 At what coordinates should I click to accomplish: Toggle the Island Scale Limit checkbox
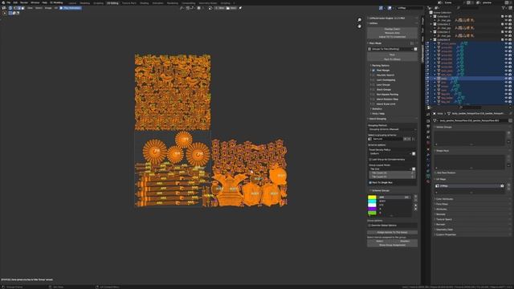coord(373,104)
